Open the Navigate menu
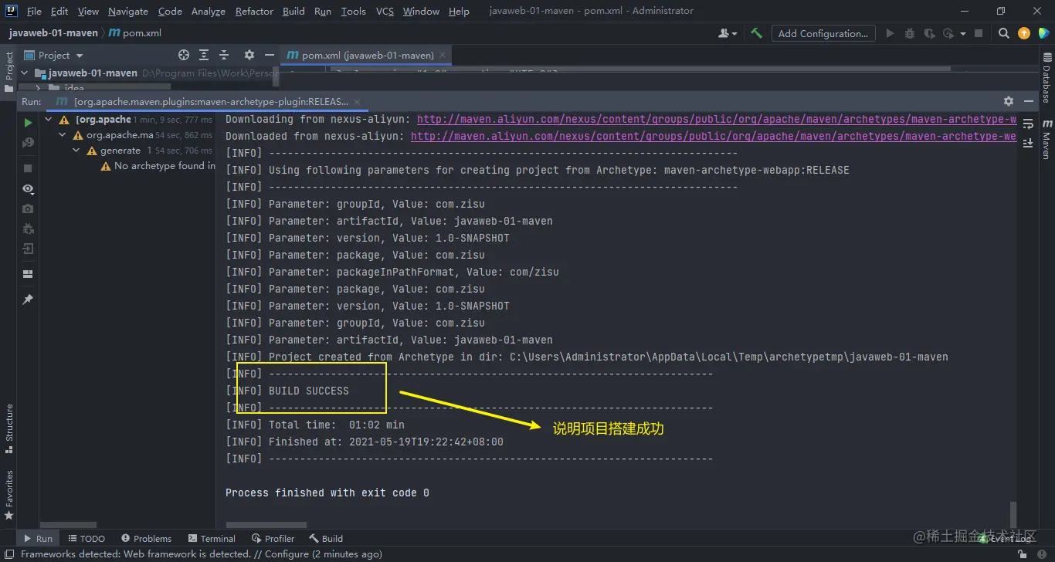 (128, 11)
